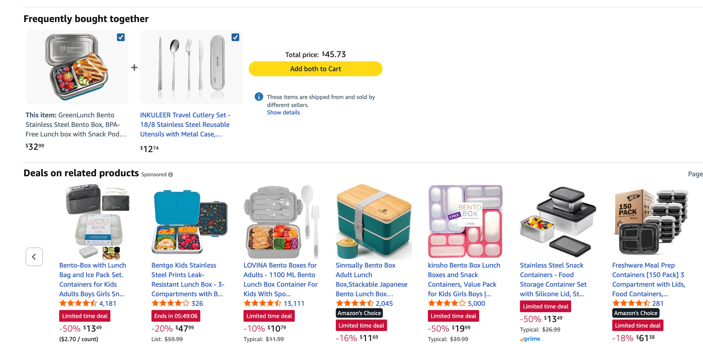Open Sinnsally Bento Box Adult Lunch link
Viewport: 703px width, 344px height.
(371, 279)
